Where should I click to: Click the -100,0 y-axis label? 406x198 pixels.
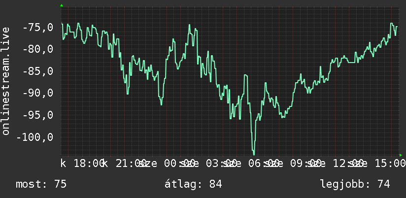[35, 137]
